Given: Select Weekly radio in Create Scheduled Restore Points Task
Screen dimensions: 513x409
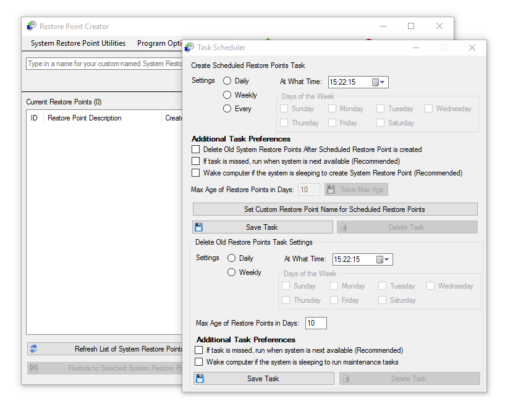Looking at the screenshot, I should pos(227,95).
